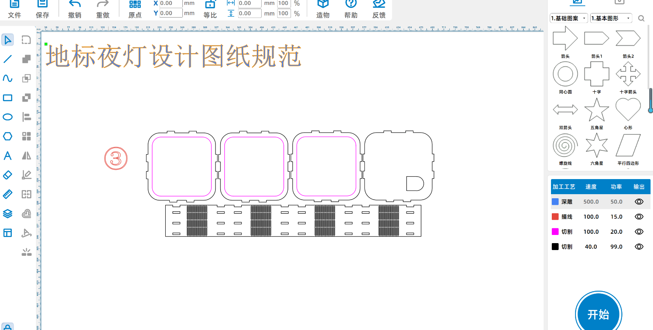
Task: Insert the 十字 cross shape
Action: (597, 74)
